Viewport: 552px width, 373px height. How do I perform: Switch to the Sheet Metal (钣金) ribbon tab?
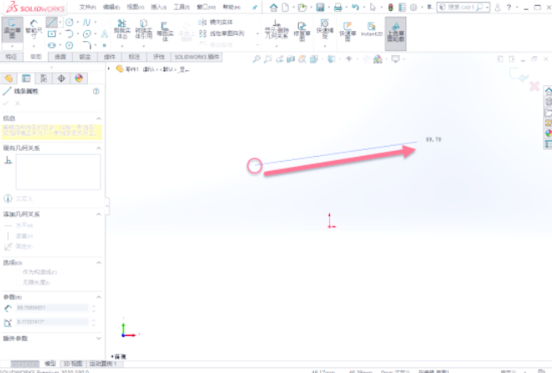85,57
